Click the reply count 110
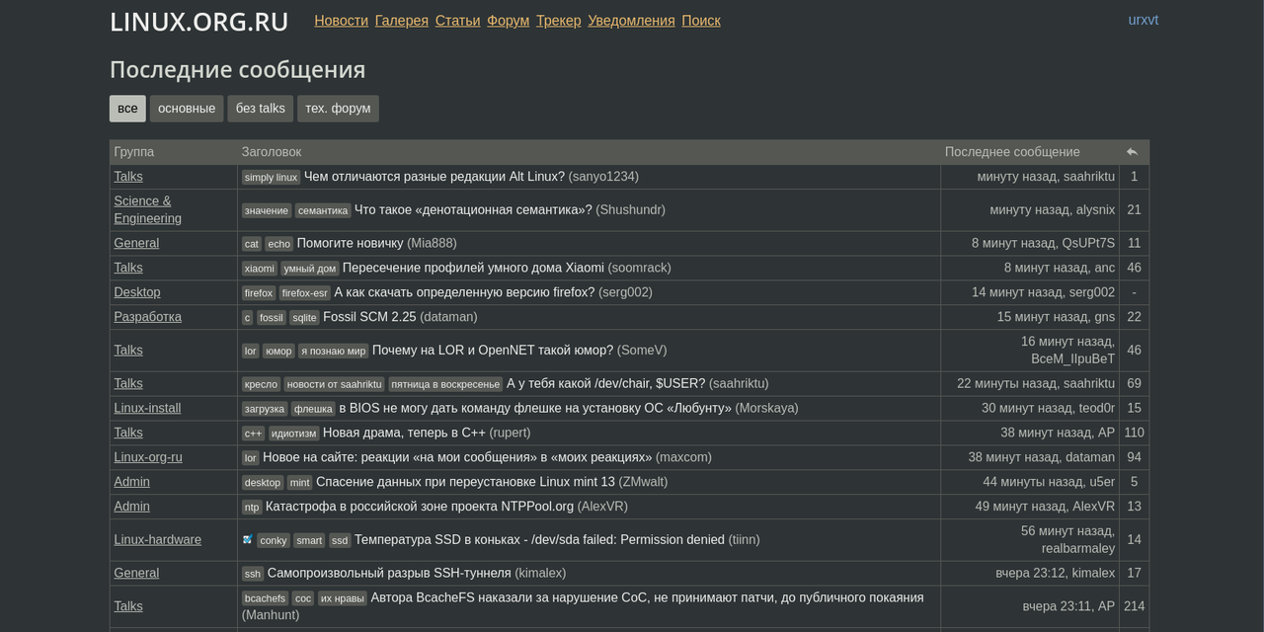 click(1134, 433)
